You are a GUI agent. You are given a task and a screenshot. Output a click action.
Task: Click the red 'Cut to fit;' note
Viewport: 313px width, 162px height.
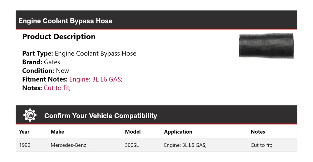tap(57, 88)
